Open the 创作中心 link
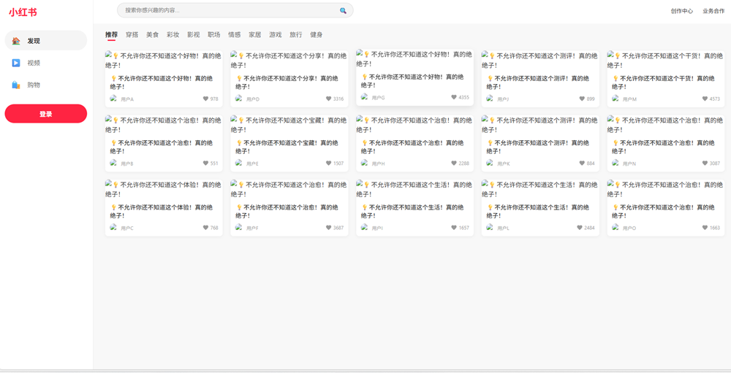The width and height of the screenshot is (731, 373). pos(681,11)
